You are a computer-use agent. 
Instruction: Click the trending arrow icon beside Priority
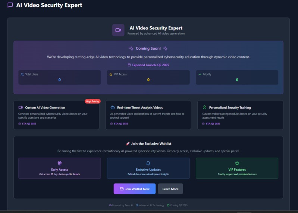click(200, 74)
